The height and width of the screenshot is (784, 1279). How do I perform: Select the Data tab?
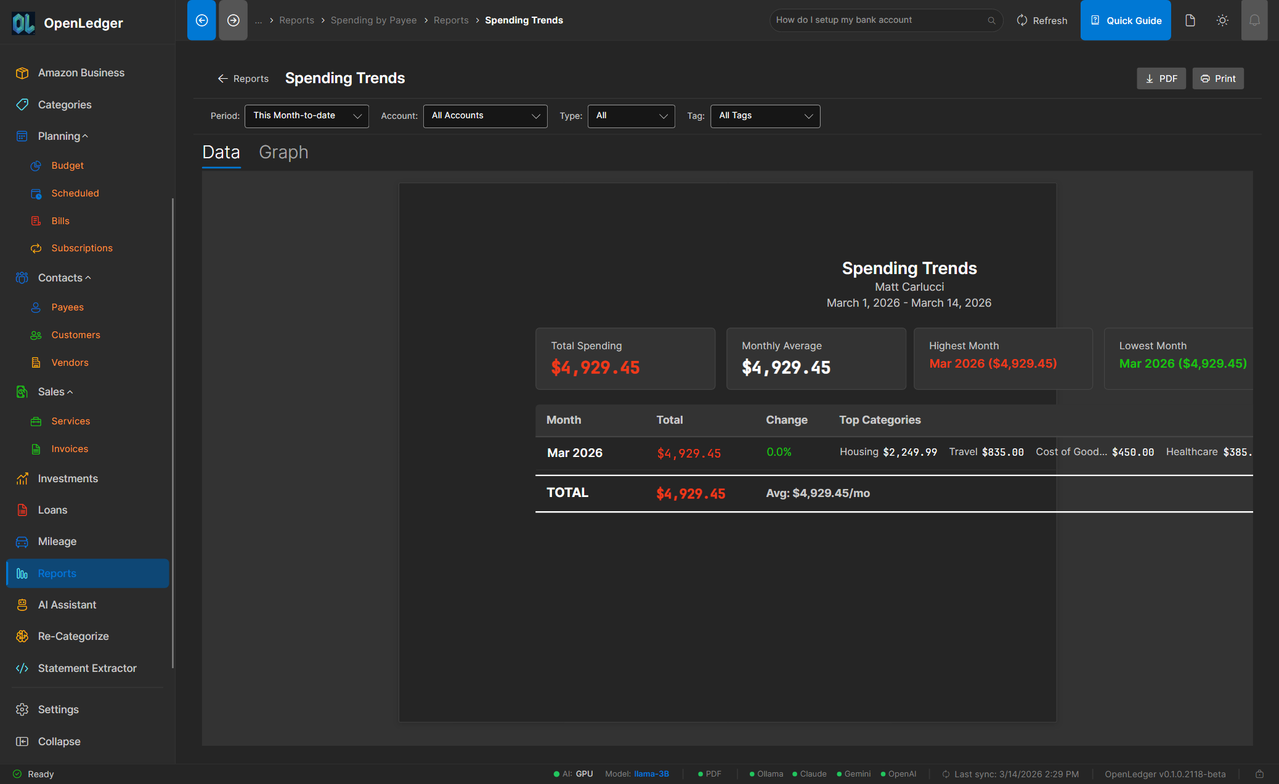point(221,152)
